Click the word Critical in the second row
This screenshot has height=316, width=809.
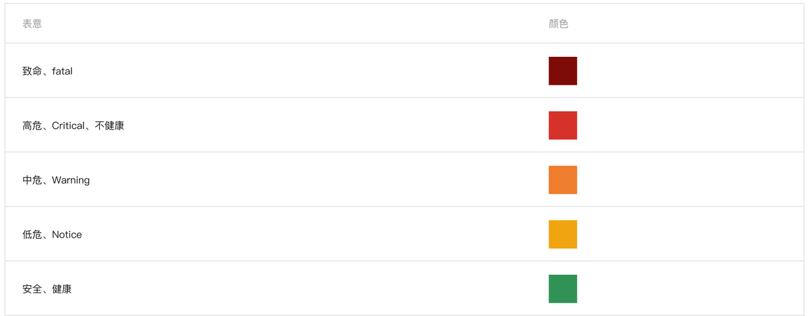(68, 126)
